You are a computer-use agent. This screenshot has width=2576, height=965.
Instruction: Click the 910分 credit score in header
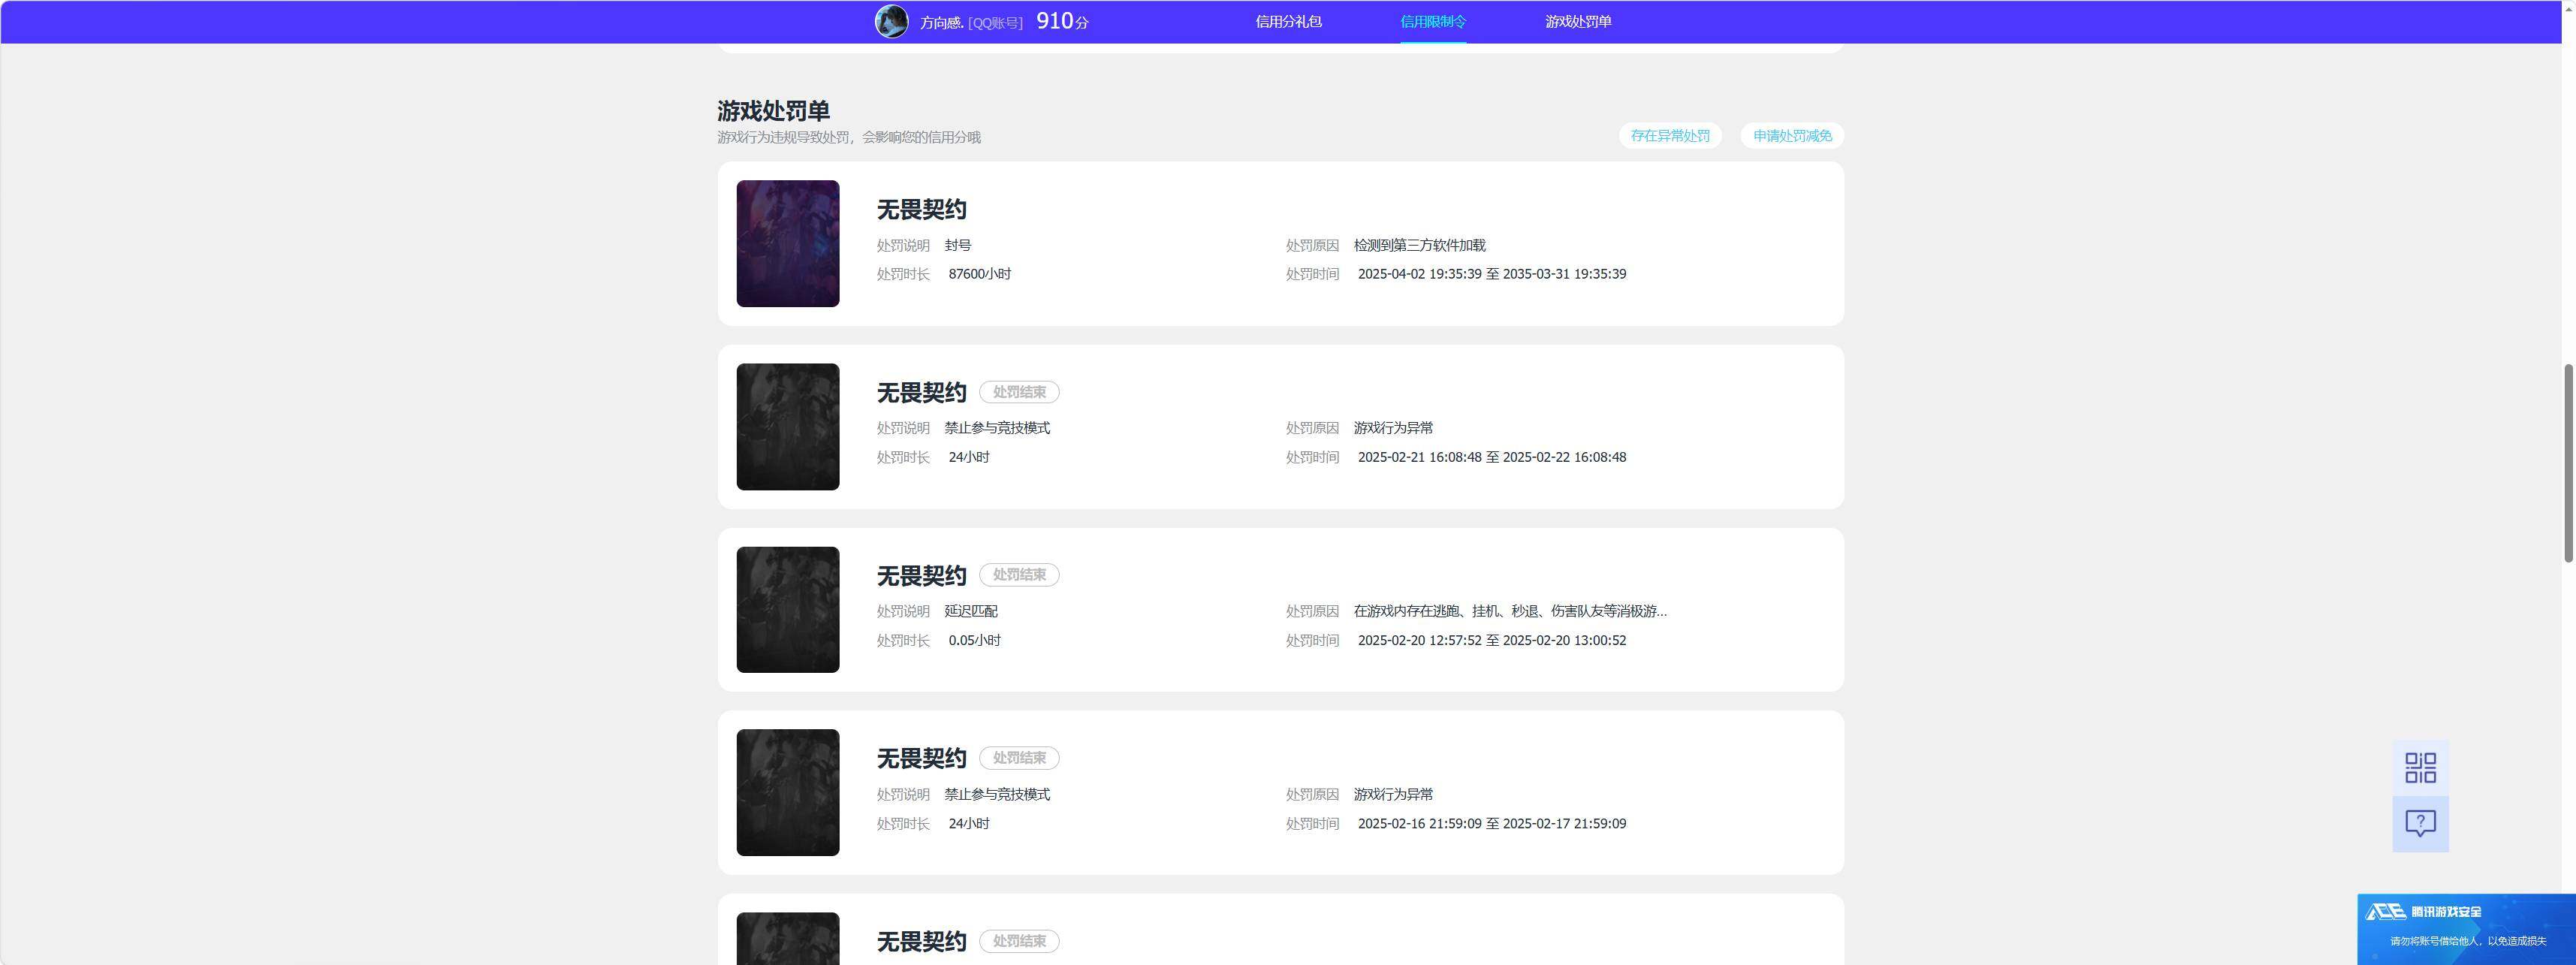1062,21
